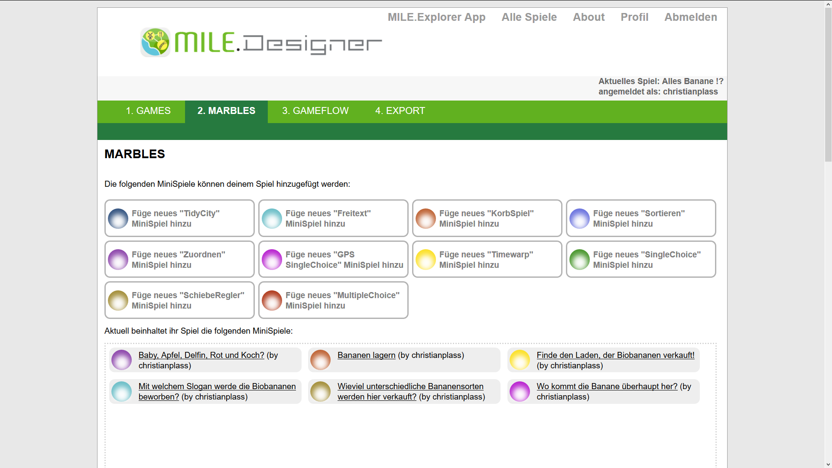The width and height of the screenshot is (832, 468).
Task: Add a new GPS SingleChoice MiniSpiel
Action: [333, 260]
